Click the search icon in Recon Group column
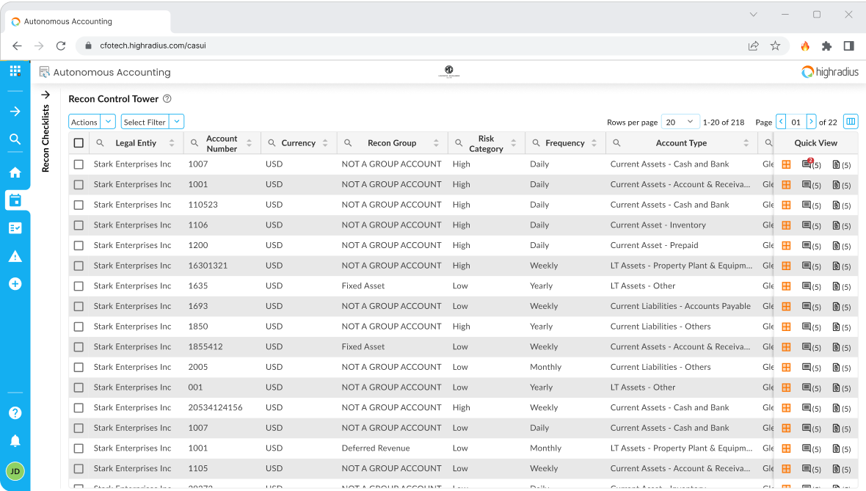 pyautogui.click(x=348, y=143)
